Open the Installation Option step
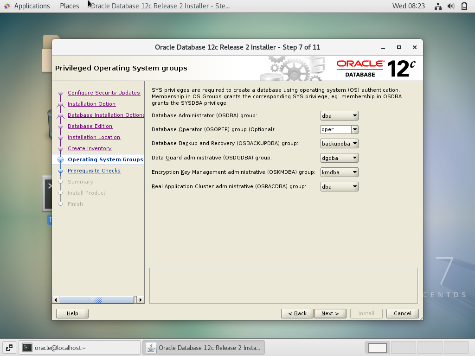This screenshot has width=475, height=356. (x=91, y=104)
